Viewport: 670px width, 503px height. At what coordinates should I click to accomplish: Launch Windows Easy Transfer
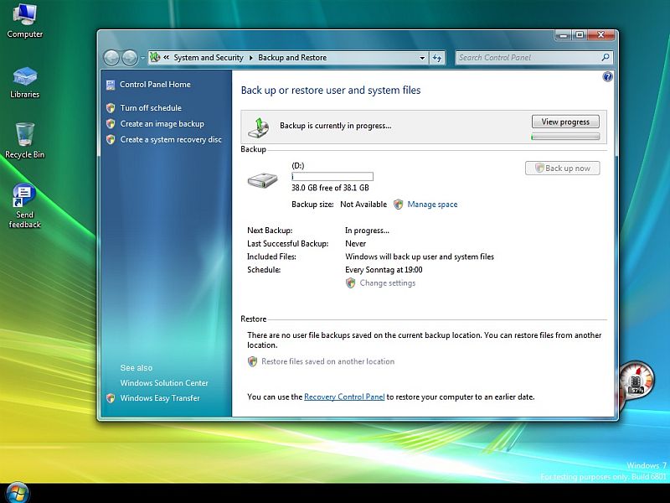160,398
